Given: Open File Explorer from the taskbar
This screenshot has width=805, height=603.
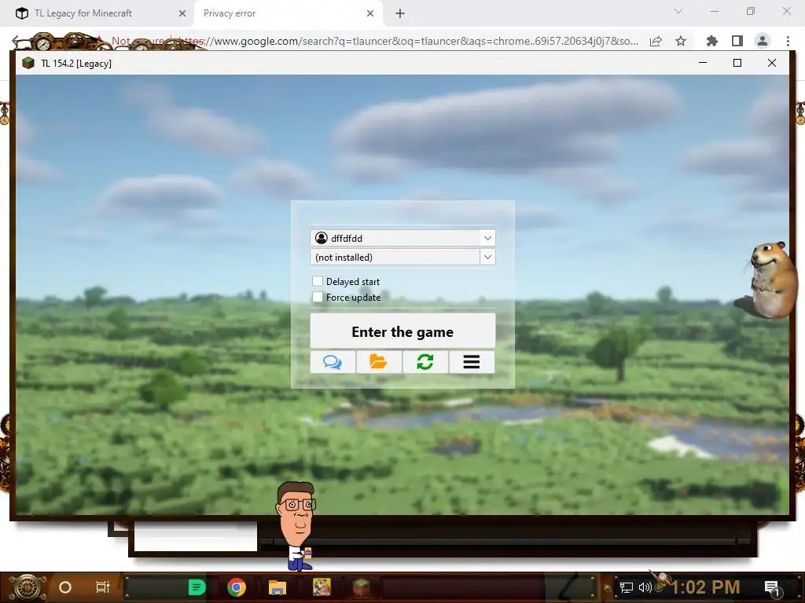Looking at the screenshot, I should click(x=278, y=587).
